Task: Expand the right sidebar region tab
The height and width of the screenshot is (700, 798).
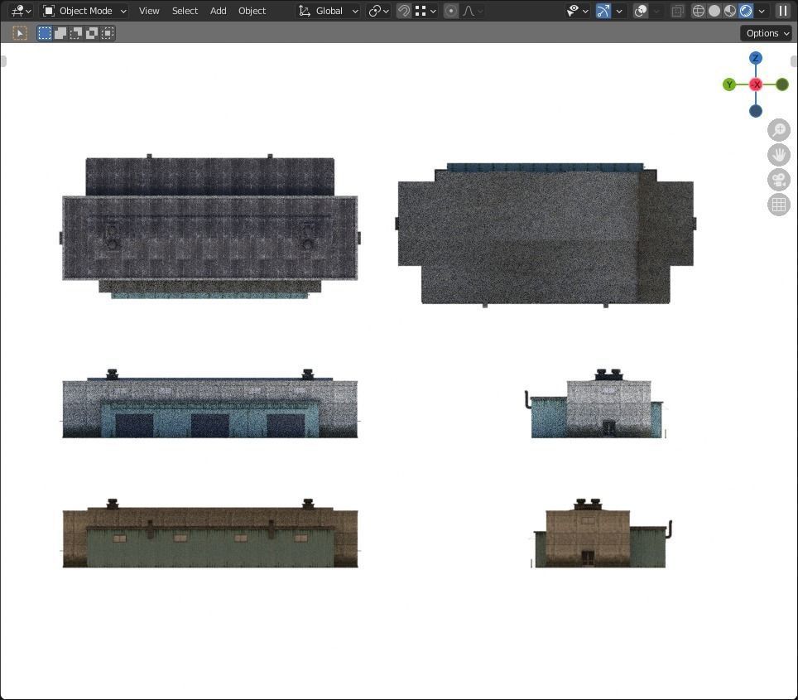Action: pyautogui.click(x=795, y=61)
